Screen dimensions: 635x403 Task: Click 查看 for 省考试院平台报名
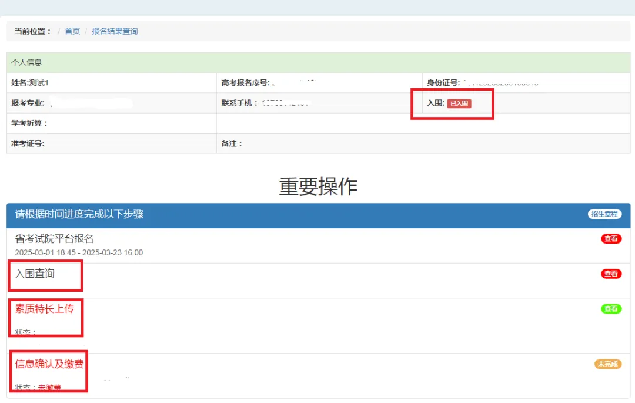pyautogui.click(x=611, y=239)
